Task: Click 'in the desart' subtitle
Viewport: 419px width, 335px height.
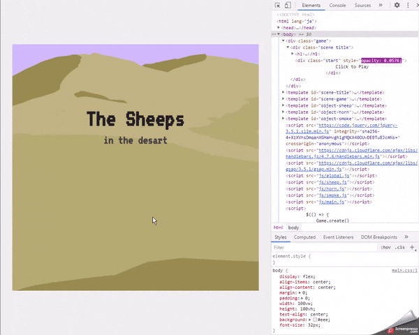Action: coord(135,140)
